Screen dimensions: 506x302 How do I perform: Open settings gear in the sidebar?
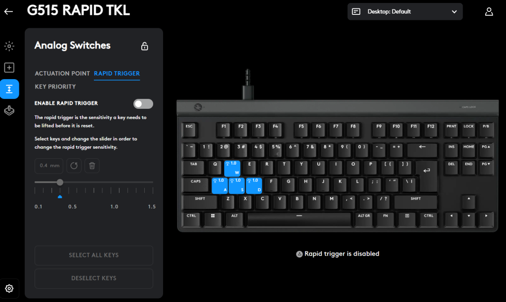tap(9, 289)
